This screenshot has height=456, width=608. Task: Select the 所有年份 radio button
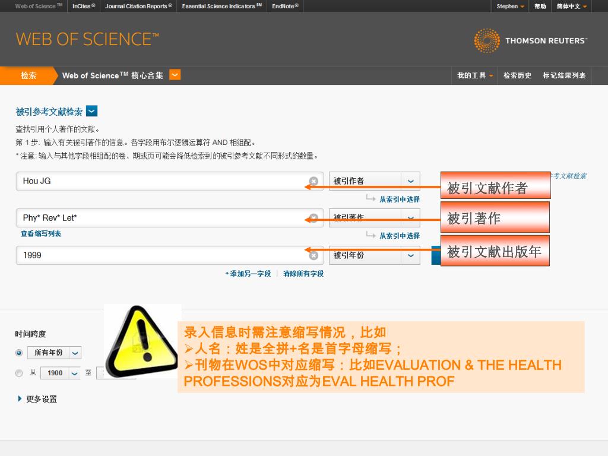pyautogui.click(x=18, y=353)
